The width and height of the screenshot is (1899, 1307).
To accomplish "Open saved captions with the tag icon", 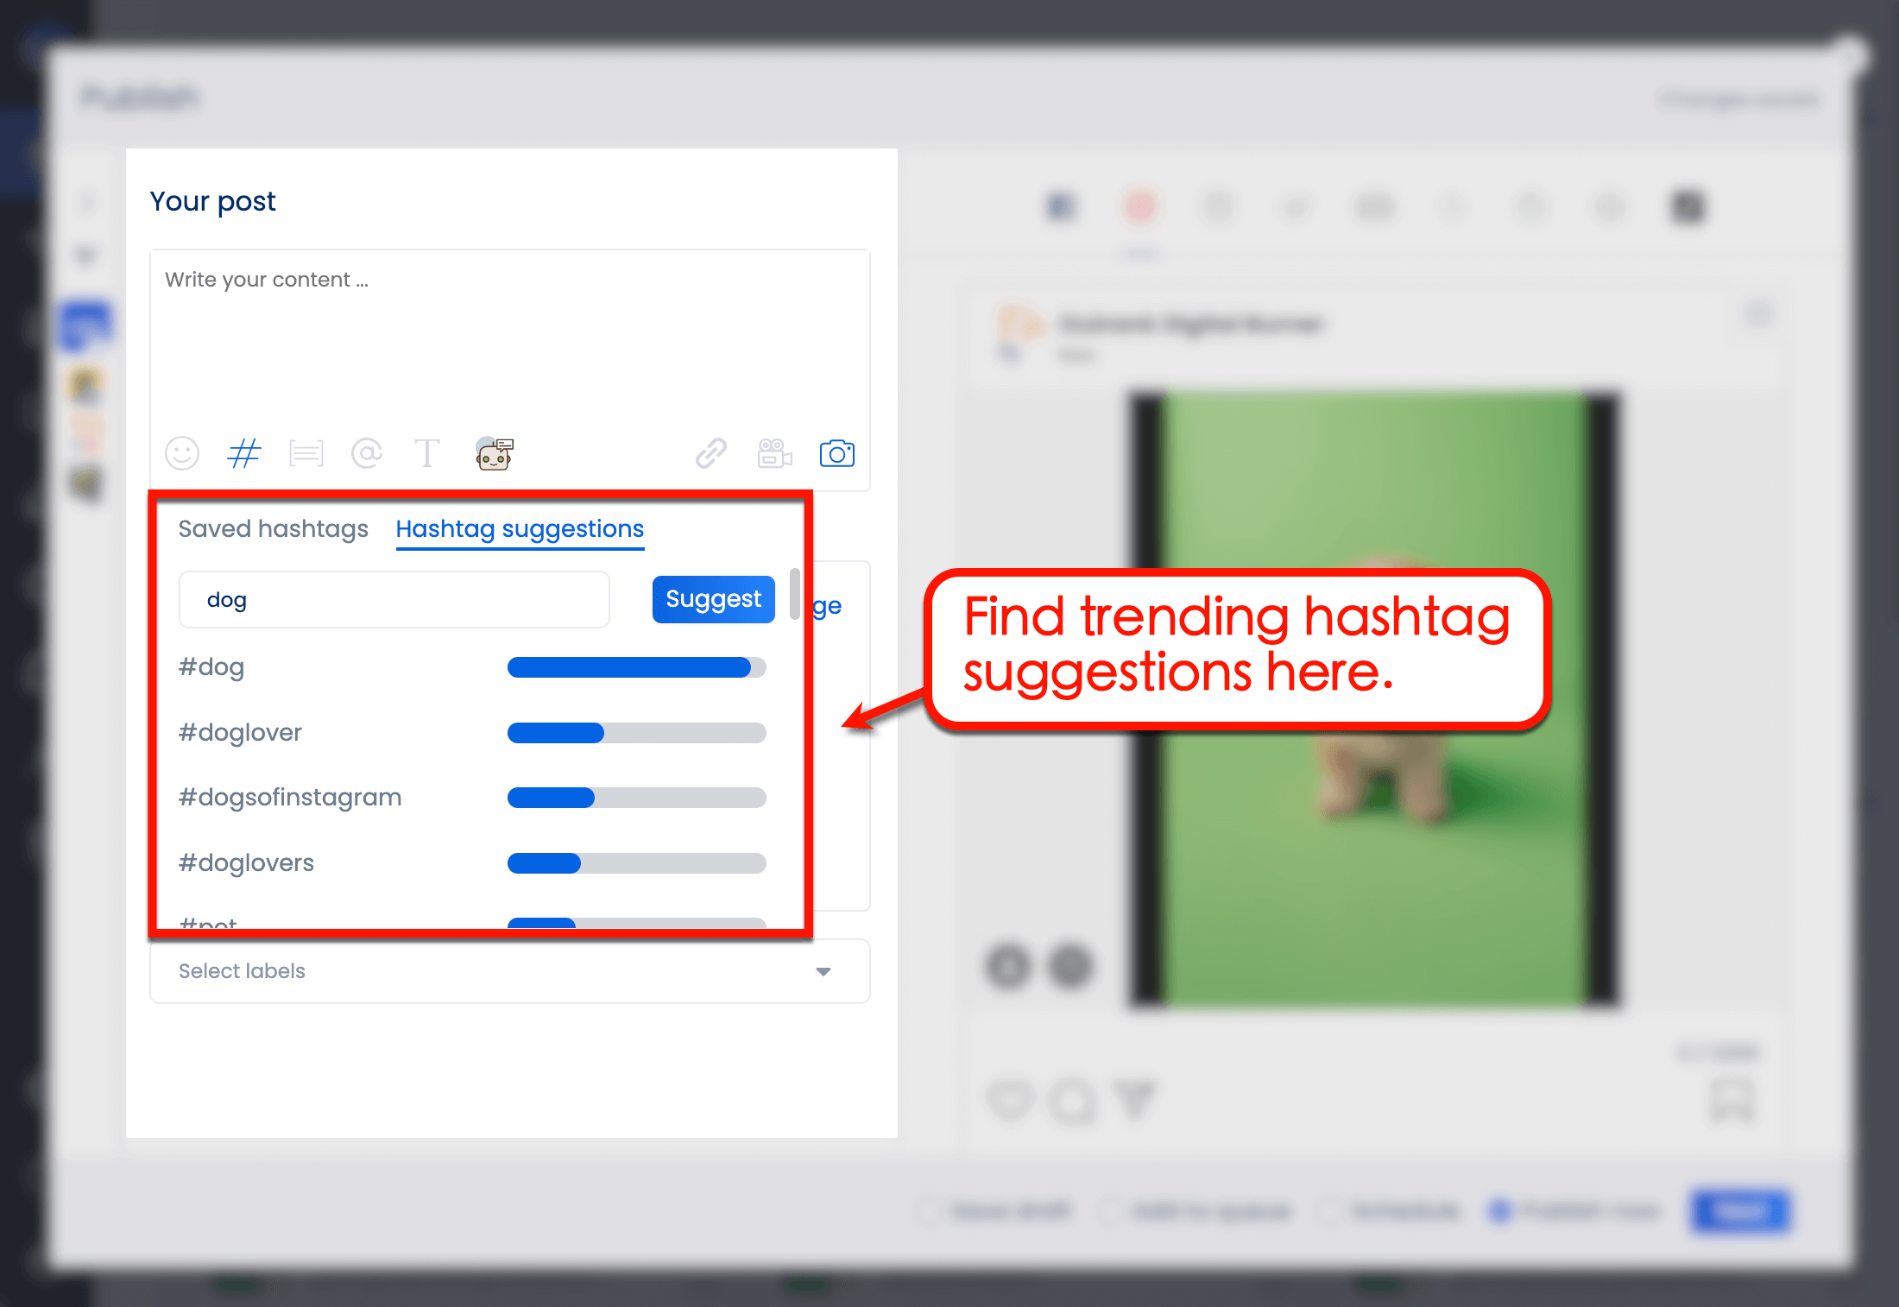I will 306,453.
